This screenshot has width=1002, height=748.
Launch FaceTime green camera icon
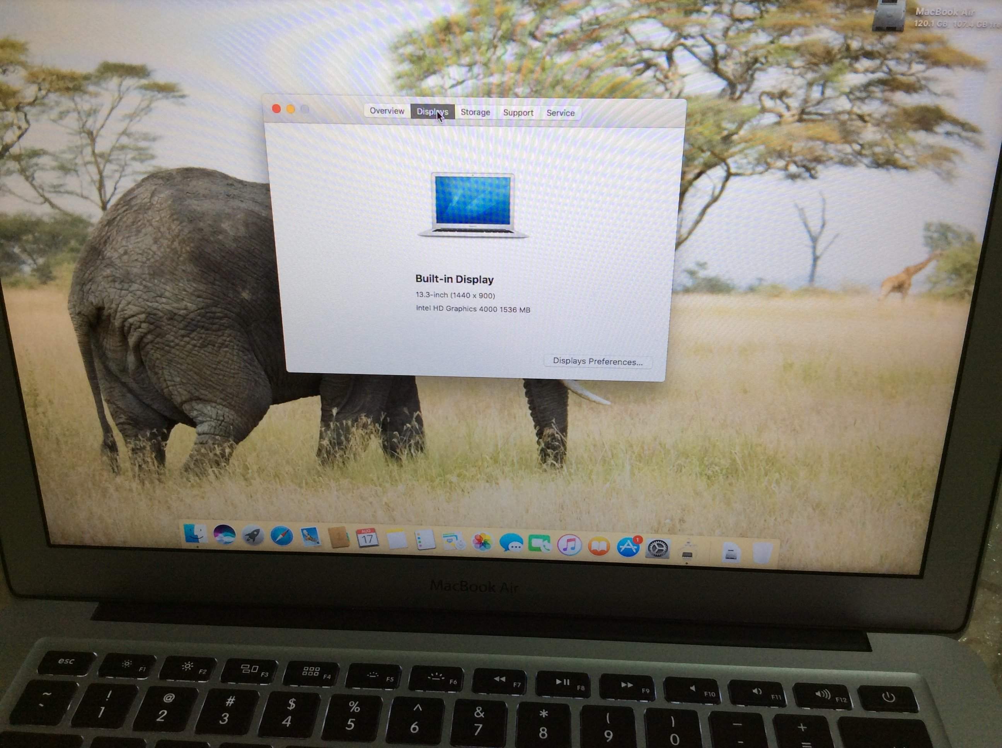[540, 544]
